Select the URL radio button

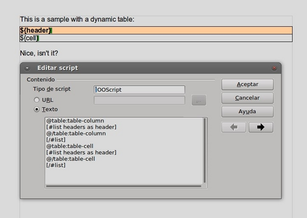pos(37,100)
